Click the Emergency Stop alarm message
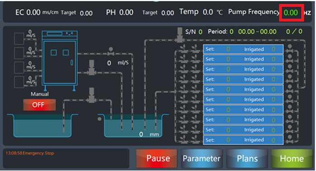 tap(30, 153)
